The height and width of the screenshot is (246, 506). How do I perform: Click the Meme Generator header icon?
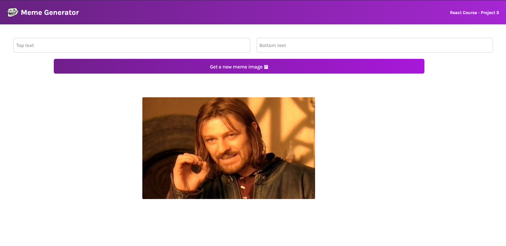[x=12, y=12]
